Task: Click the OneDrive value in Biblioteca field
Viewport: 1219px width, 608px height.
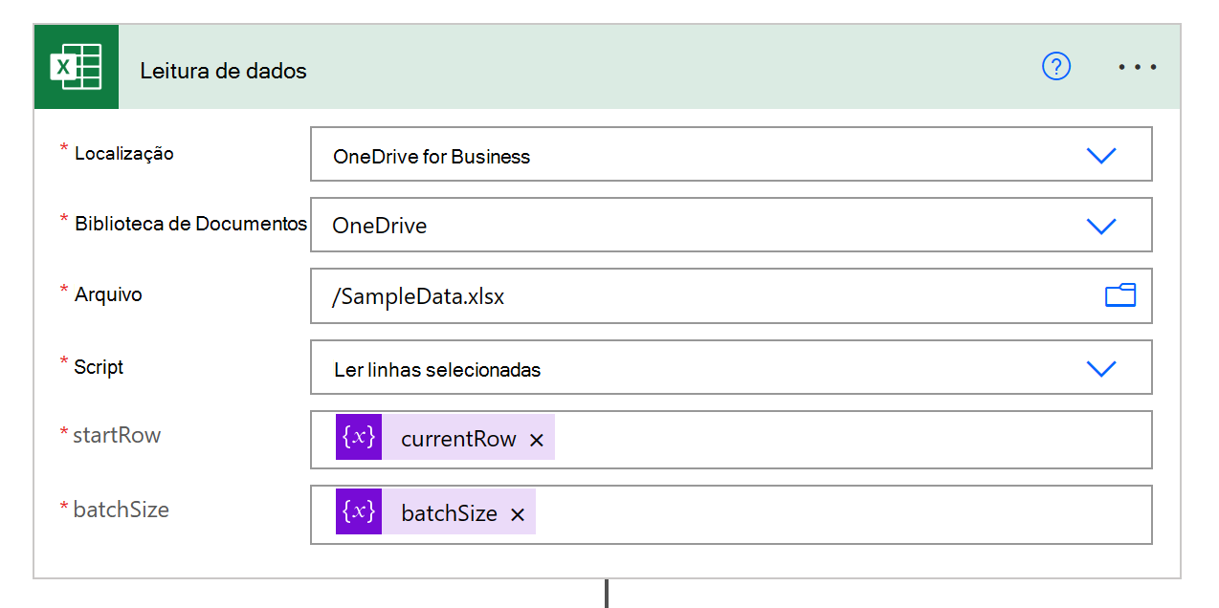Action: pos(380,227)
